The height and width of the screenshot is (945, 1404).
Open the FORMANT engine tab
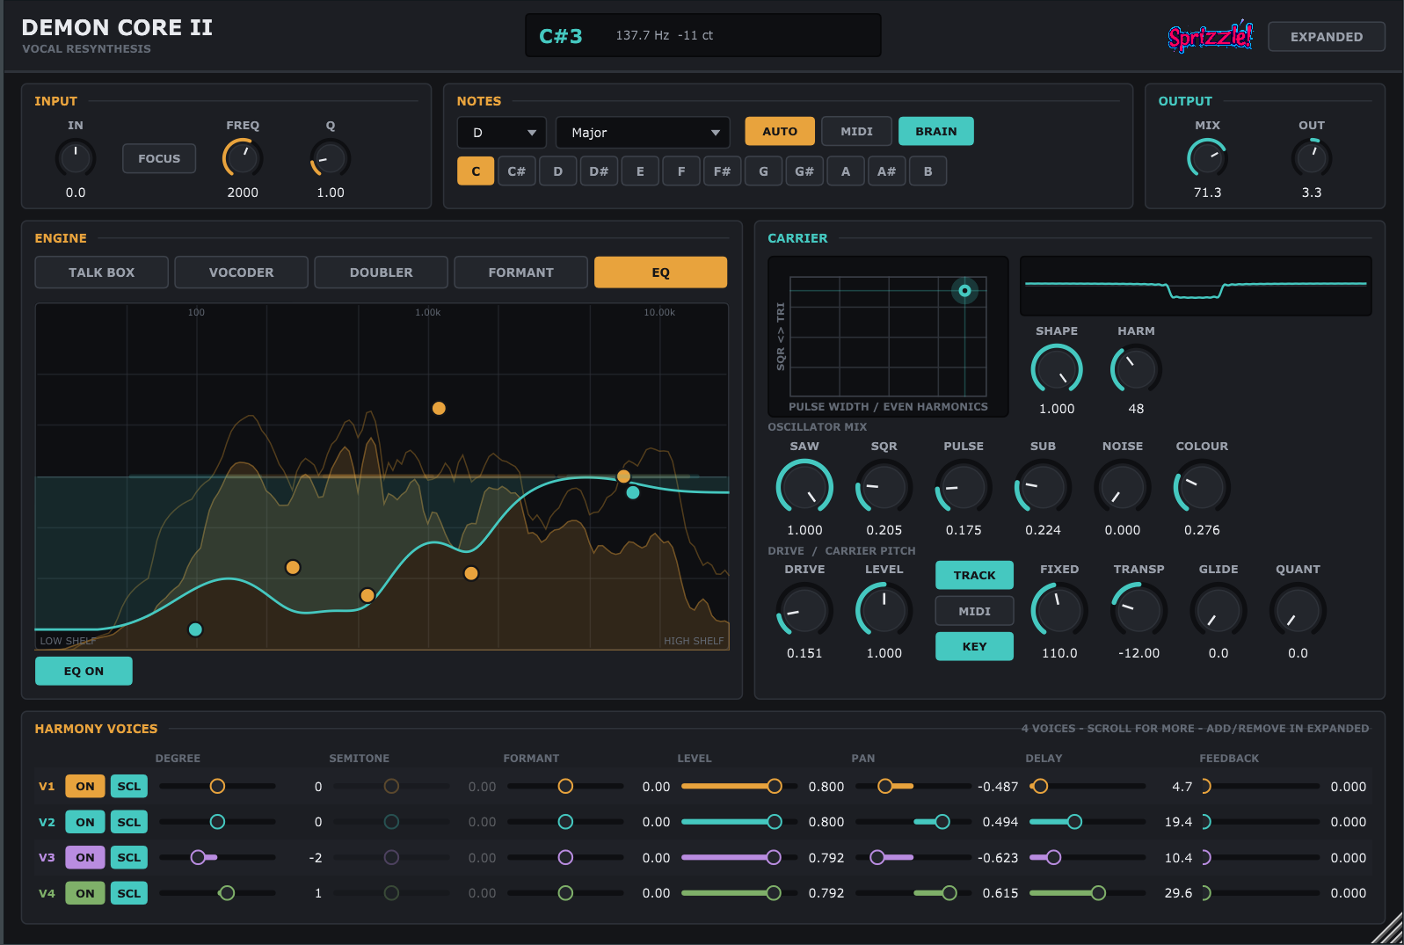(x=520, y=273)
